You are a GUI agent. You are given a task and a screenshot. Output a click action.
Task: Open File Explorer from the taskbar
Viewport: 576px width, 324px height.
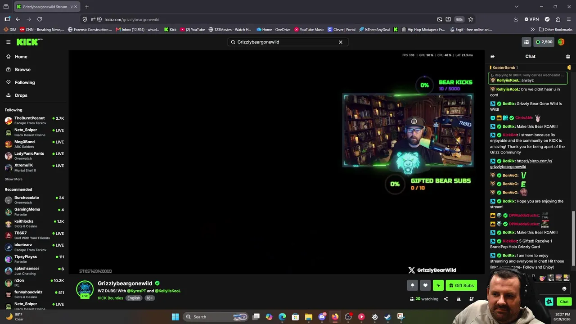[309, 317]
